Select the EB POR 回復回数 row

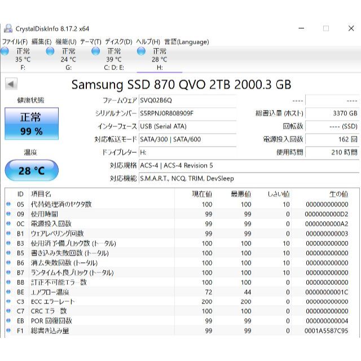[177, 321]
